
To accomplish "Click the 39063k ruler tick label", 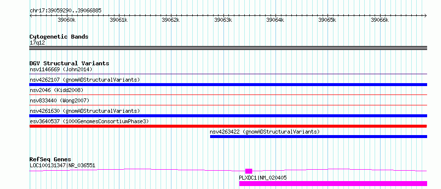I will pyautogui.click(x=223, y=20).
